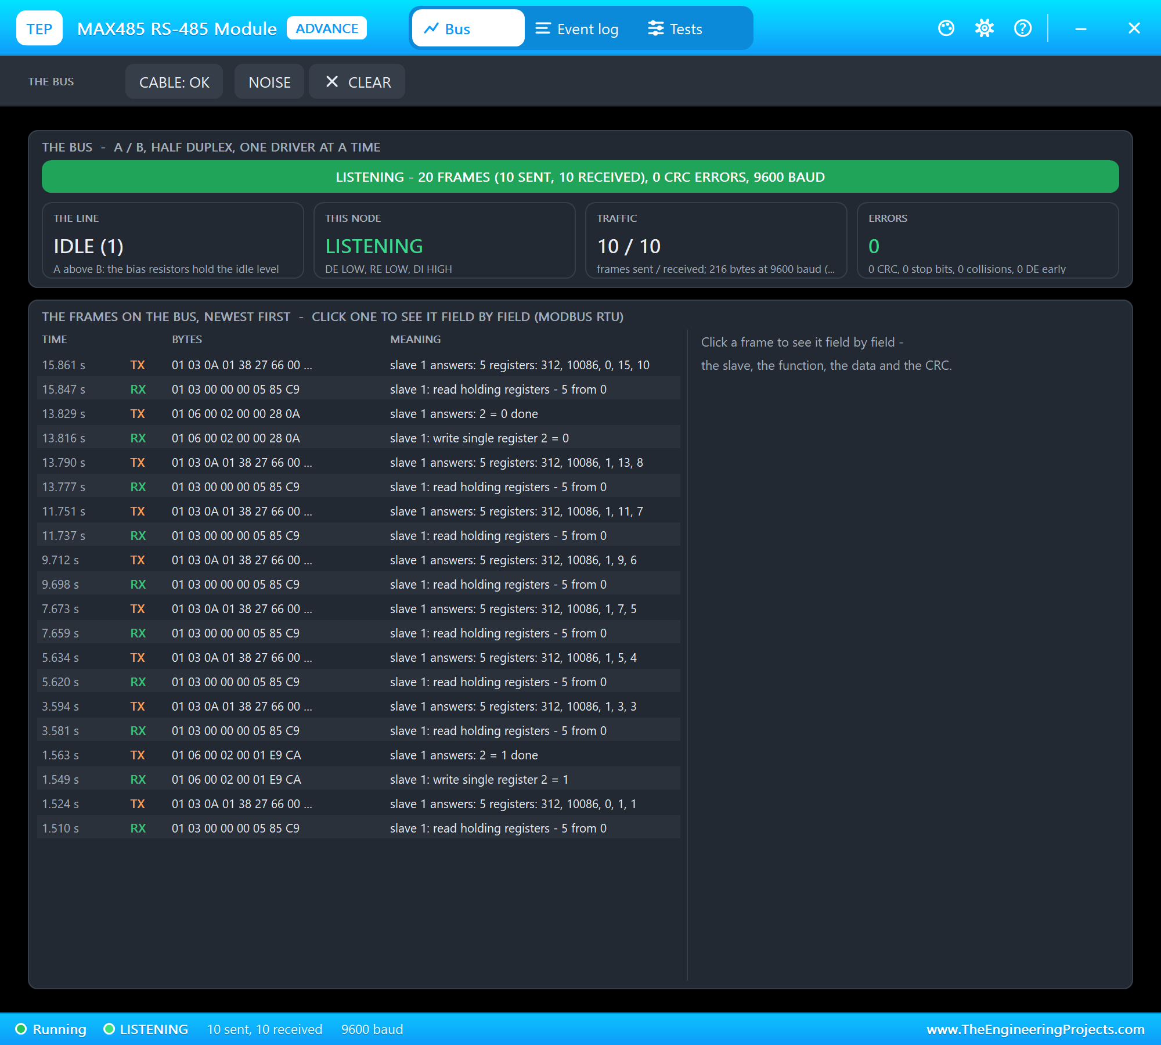Open the Tests tab
This screenshot has width=1161, height=1045.
coord(676,28)
